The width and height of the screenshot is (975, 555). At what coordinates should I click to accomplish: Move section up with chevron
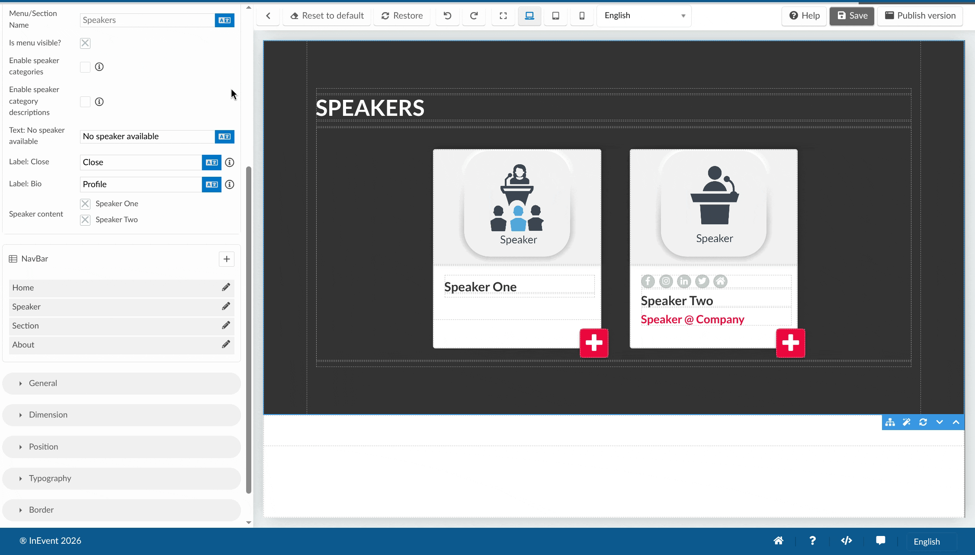(956, 422)
